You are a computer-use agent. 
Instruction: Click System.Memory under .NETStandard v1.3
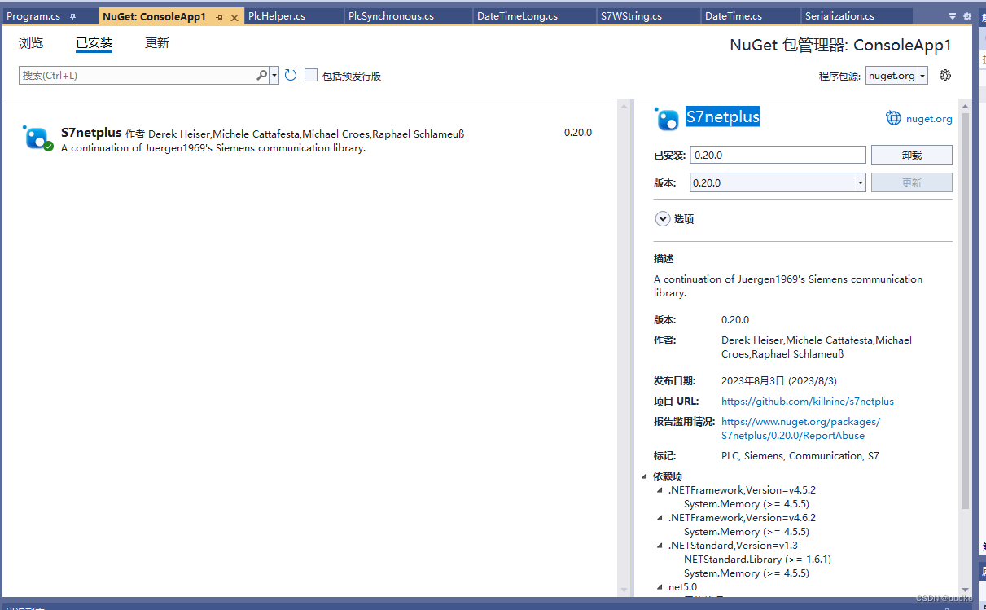(747, 573)
